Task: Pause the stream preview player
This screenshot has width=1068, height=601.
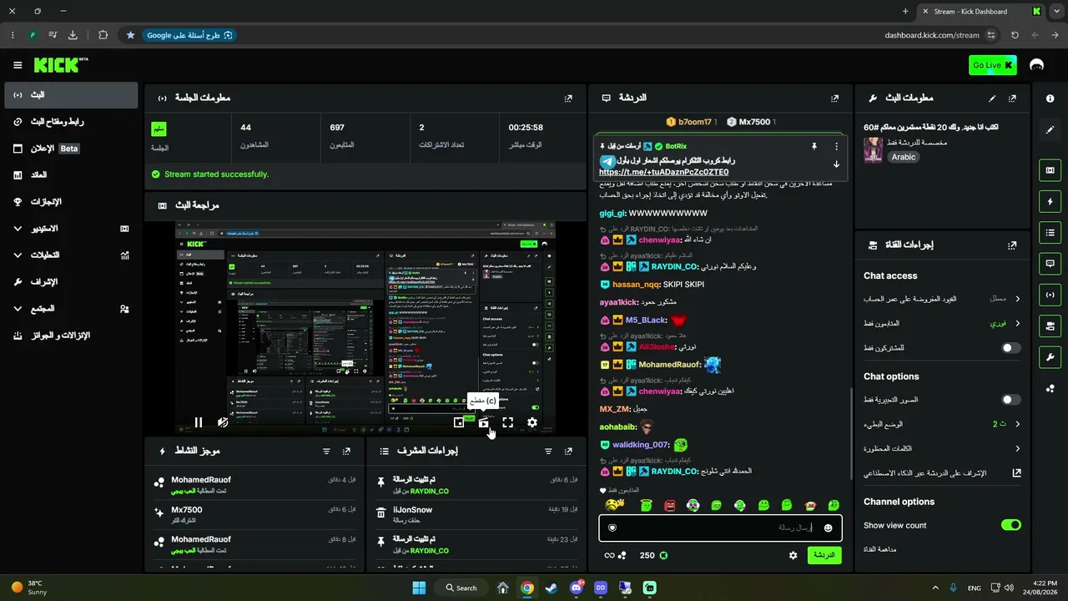Action: click(199, 422)
